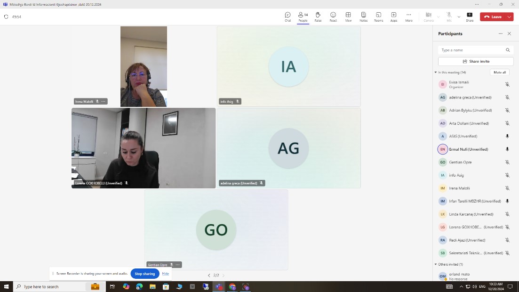This screenshot has width=519, height=292.
Task: Open the React emoji menu
Action: pos(333,16)
